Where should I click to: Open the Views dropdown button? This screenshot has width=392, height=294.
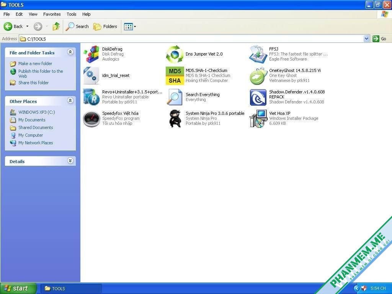click(x=130, y=26)
